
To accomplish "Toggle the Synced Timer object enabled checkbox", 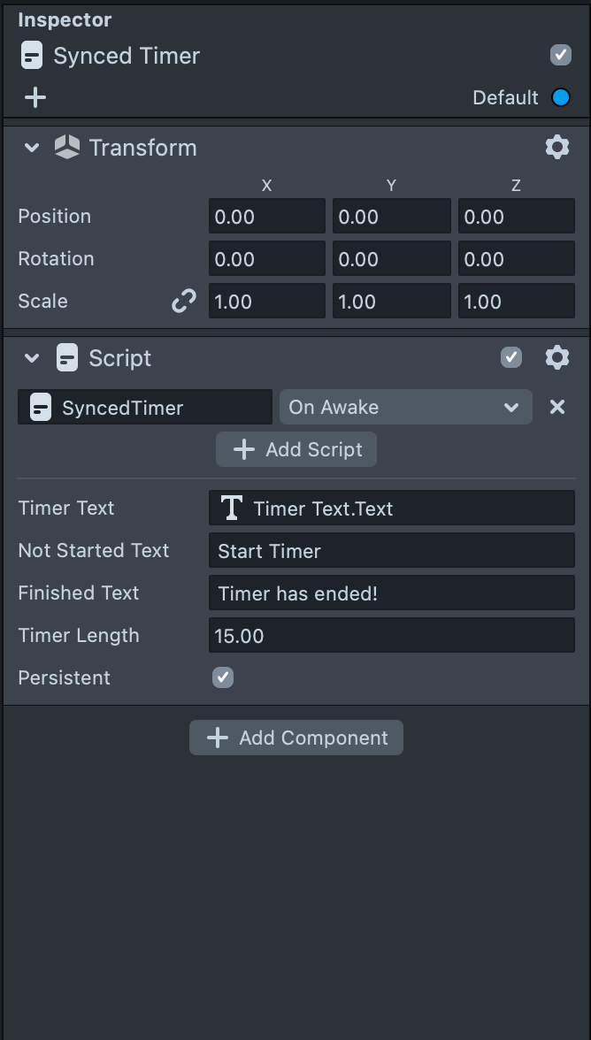I will (561, 55).
